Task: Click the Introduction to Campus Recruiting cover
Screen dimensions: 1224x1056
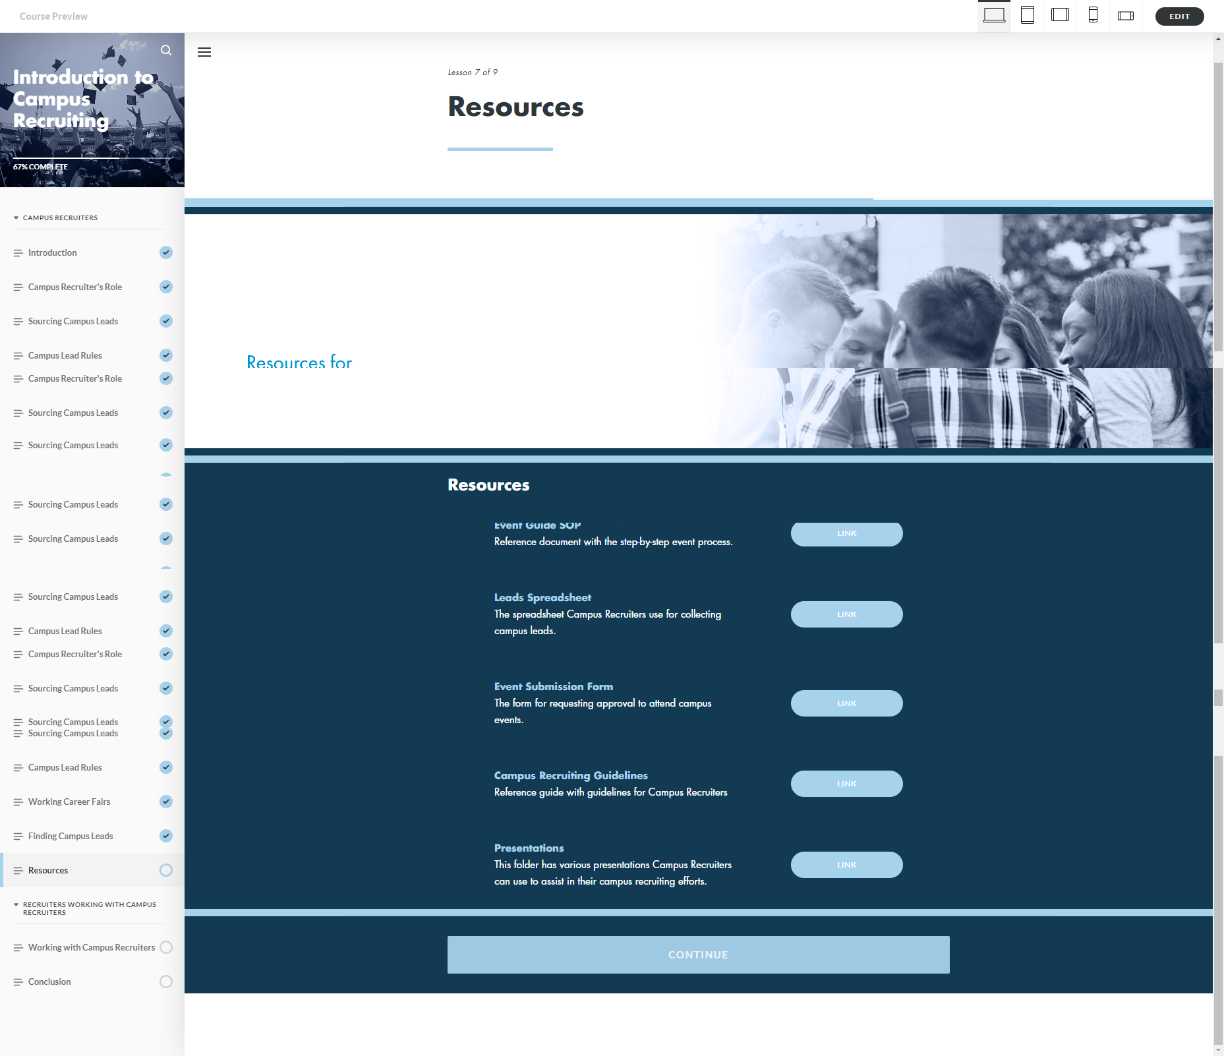Action: coord(92,110)
